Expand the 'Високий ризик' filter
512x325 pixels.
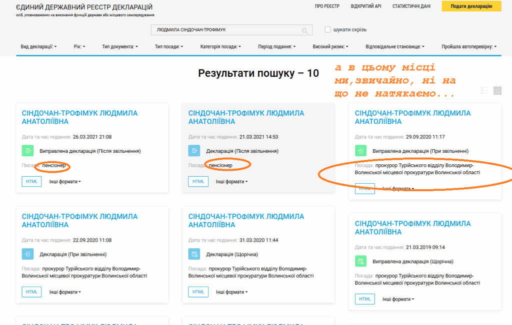[330, 46]
